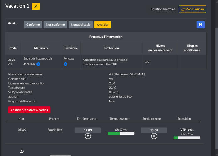Click the 12:03 entry time field

pos(88,130)
